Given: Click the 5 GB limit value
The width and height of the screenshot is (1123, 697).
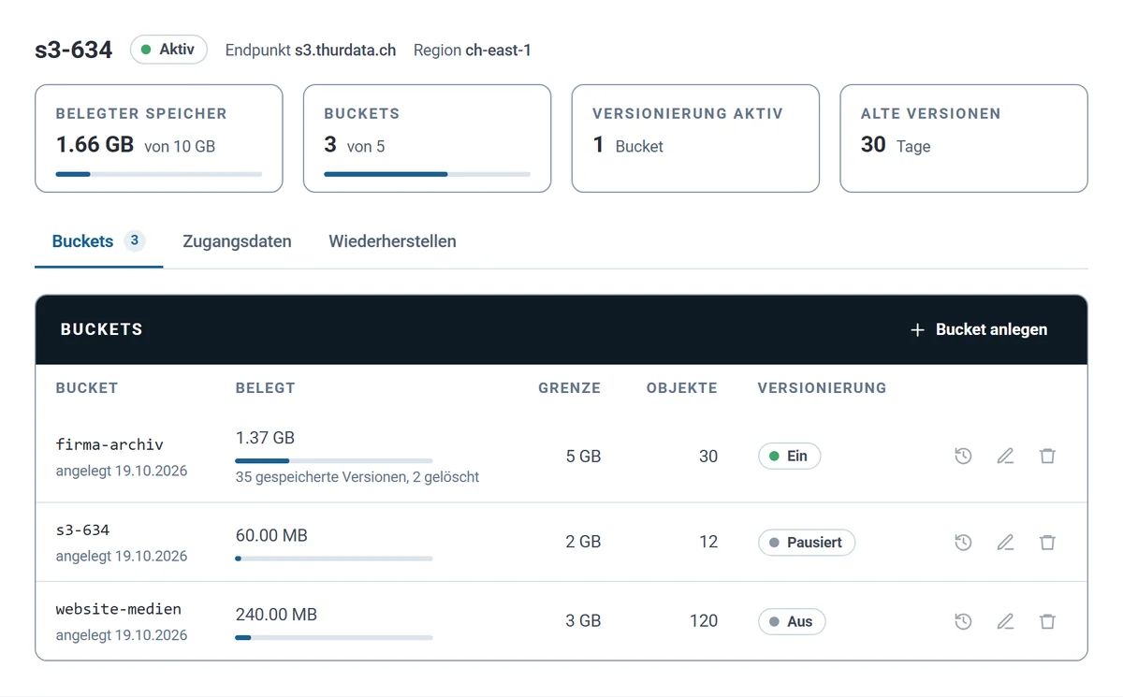Looking at the screenshot, I should pyautogui.click(x=583, y=457).
